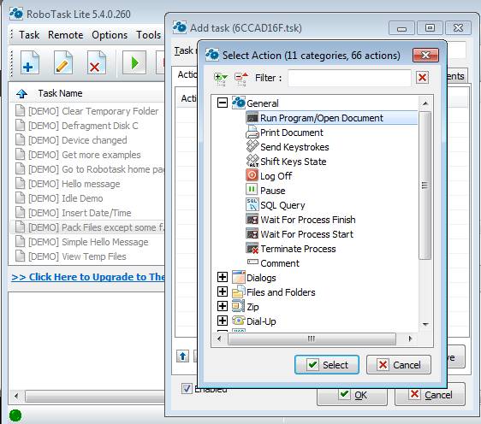
Task: Click the upgrade link
Action: point(88,277)
